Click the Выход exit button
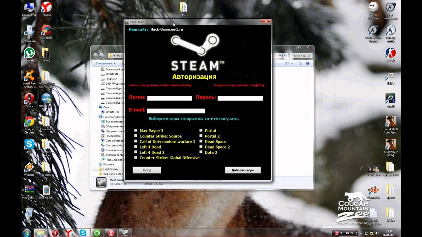 (147, 170)
